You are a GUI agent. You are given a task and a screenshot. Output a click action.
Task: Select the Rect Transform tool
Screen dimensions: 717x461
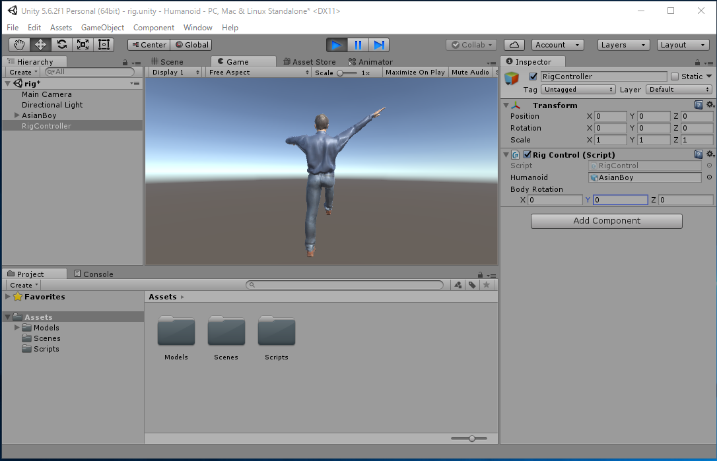pos(104,45)
